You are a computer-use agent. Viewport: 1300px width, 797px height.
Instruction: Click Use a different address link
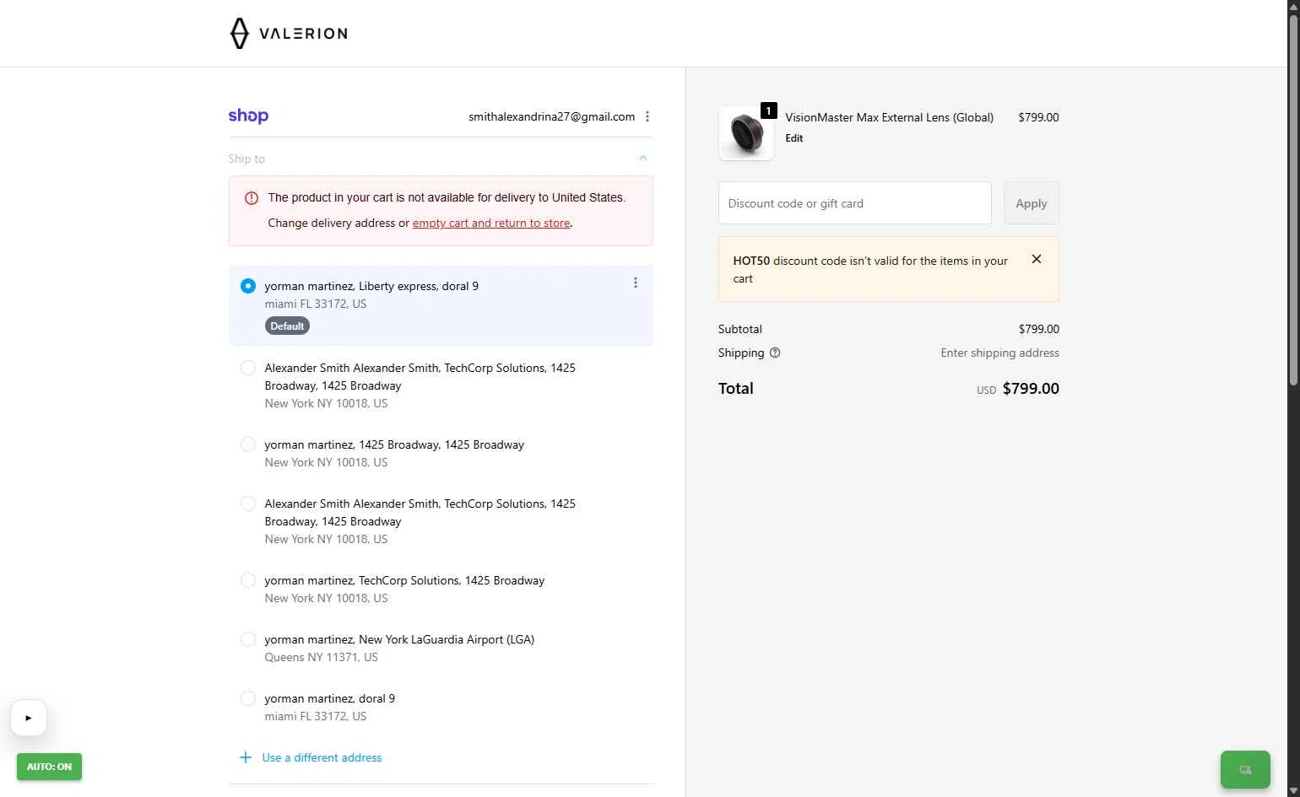coord(322,757)
